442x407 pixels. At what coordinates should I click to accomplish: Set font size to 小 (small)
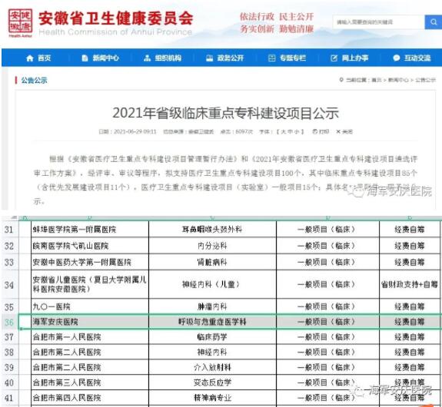[x=297, y=131]
